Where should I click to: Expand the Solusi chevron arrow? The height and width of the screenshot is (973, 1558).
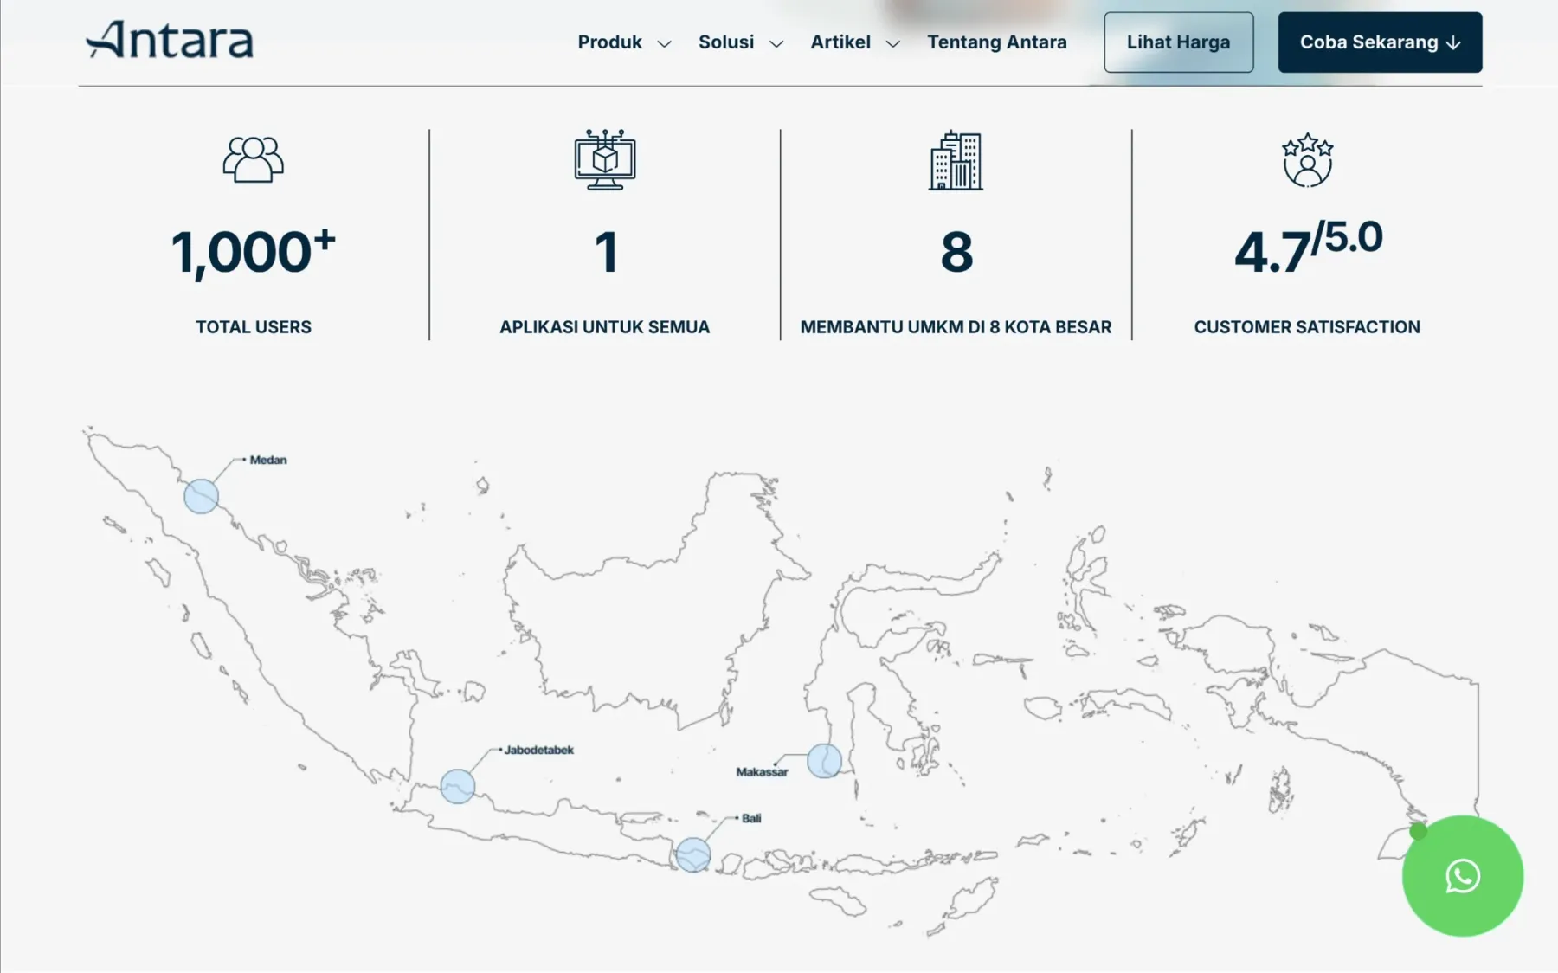pos(776,43)
